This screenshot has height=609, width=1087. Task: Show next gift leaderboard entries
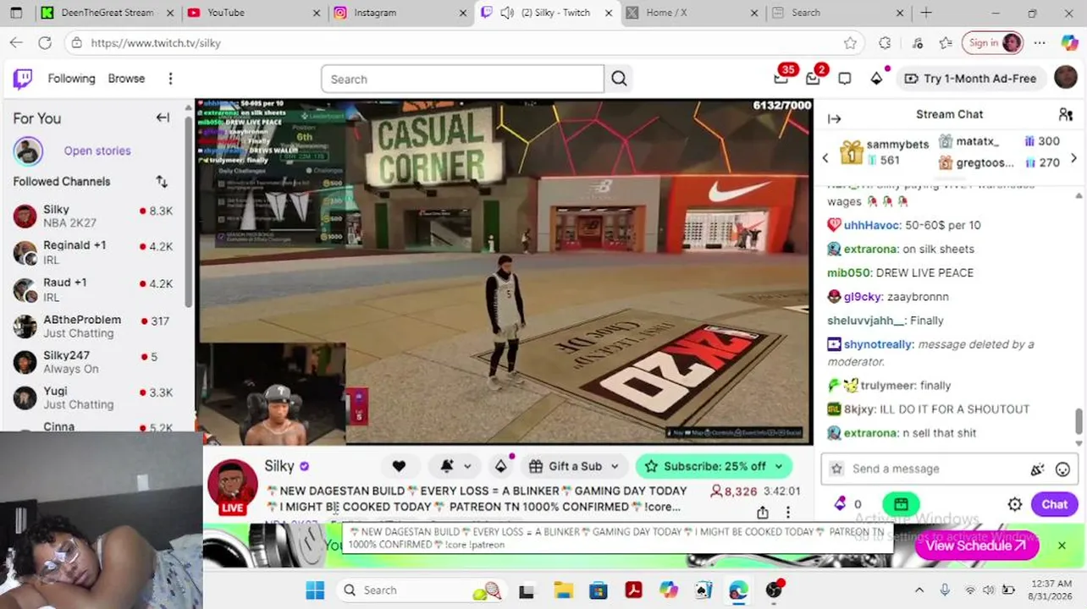(x=1073, y=158)
